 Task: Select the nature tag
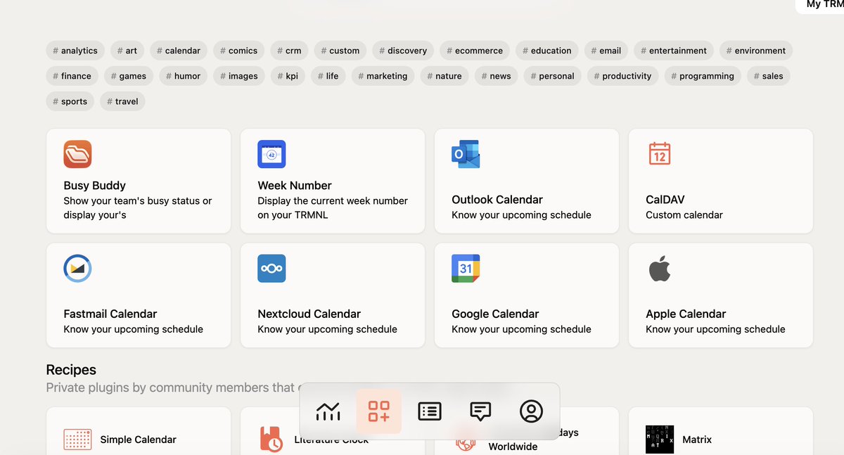click(x=445, y=76)
